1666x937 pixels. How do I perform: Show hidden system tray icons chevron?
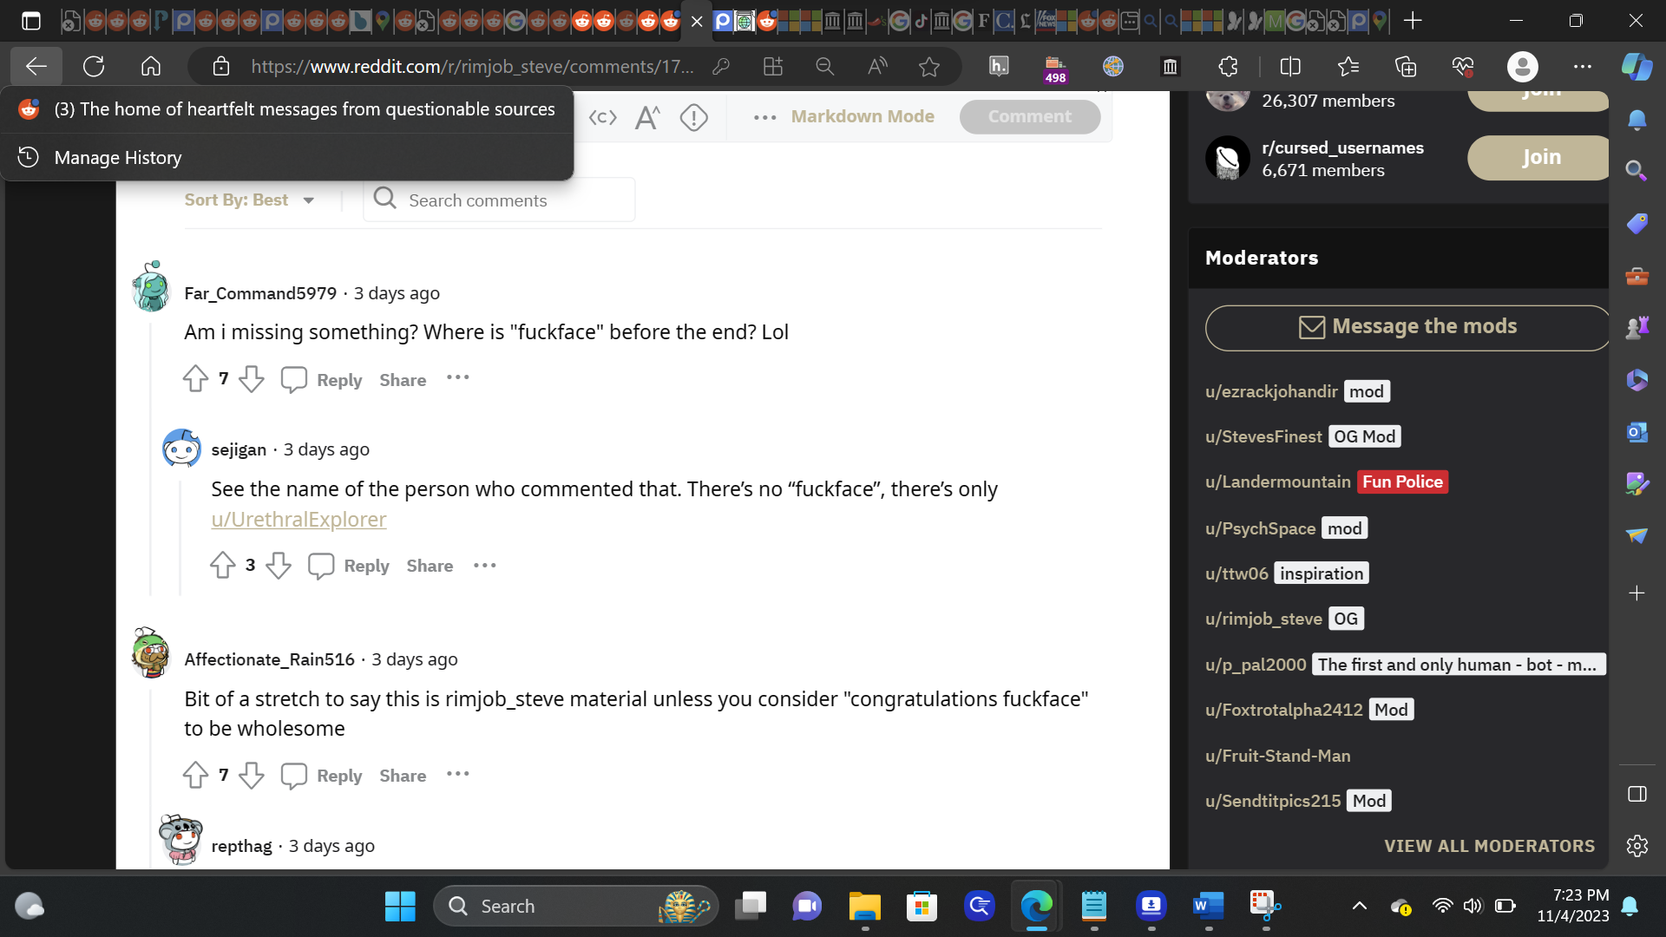click(x=1359, y=906)
